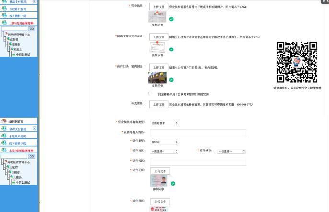Click the green checkmark next to the 营业执照 thumbnail

[171, 19]
